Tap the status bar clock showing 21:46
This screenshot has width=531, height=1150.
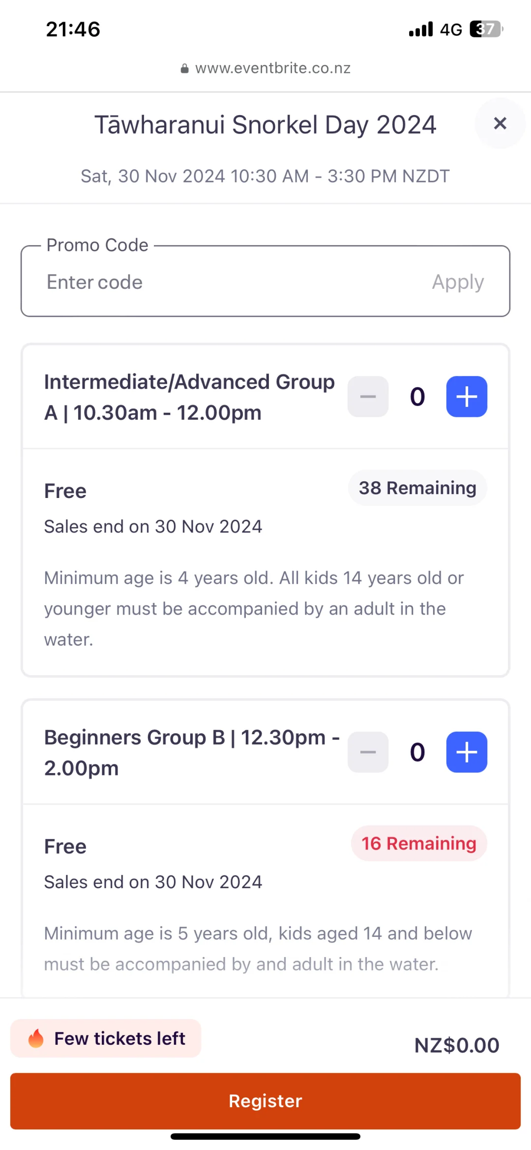point(73,30)
